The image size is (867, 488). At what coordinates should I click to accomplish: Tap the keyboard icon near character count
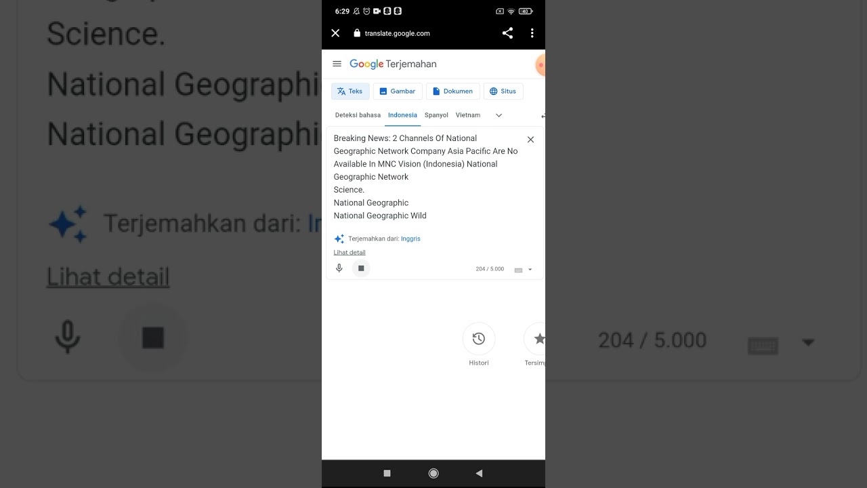tap(518, 270)
